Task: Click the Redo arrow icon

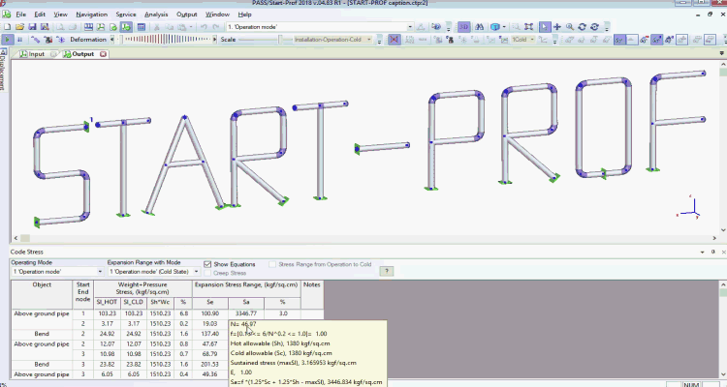Action: pyautogui.click(x=215, y=27)
